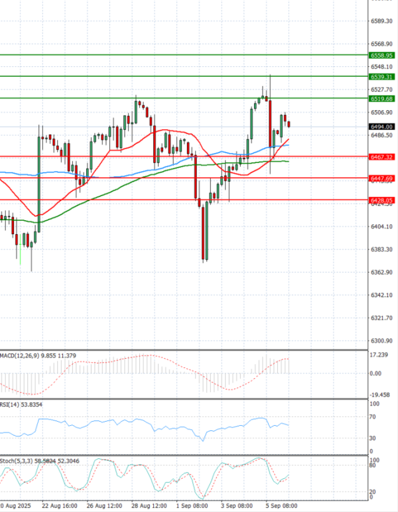Click the current price label 6494.00
This screenshot has height=512, width=398.
tap(381, 127)
